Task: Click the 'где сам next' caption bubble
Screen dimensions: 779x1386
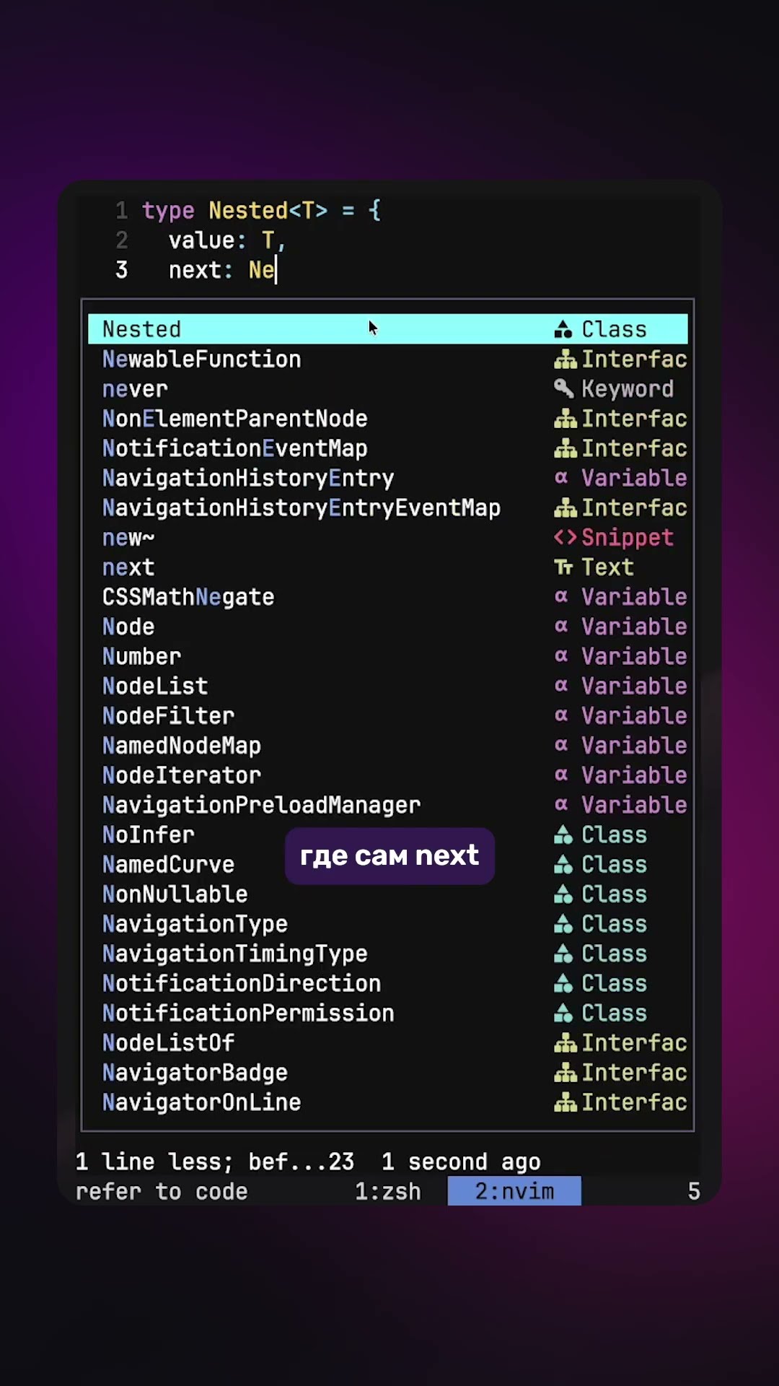Action: coord(389,855)
